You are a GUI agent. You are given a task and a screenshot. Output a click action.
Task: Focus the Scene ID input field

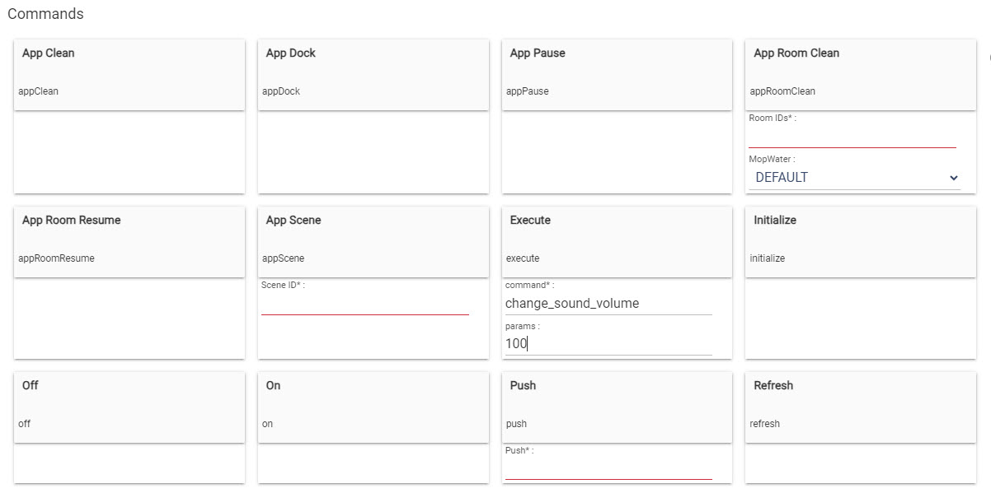coord(365,304)
